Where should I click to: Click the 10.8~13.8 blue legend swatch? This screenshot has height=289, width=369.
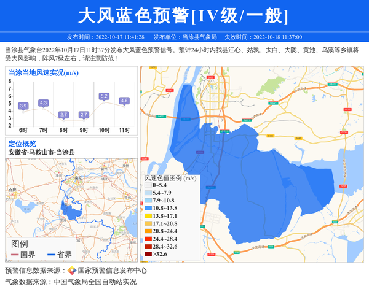148,209
